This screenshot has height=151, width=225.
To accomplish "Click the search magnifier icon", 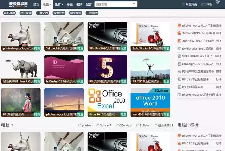I will coord(134,4).
